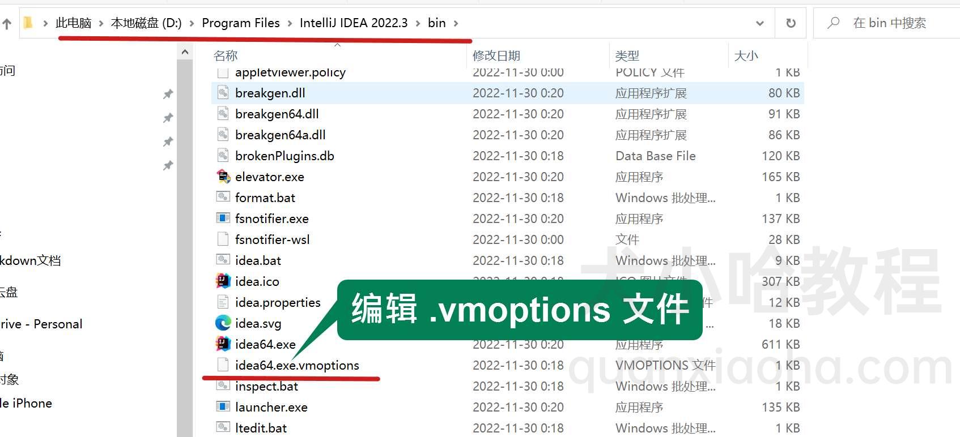Expand the chevron after 本地磁盘 (D:)
The height and width of the screenshot is (437, 960).
click(x=192, y=23)
